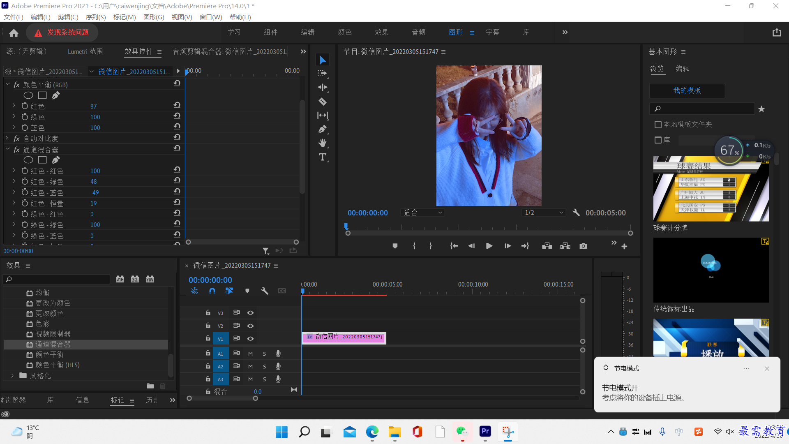Click 发现系统问题 warning button
The image size is (789, 444).
pos(62,32)
